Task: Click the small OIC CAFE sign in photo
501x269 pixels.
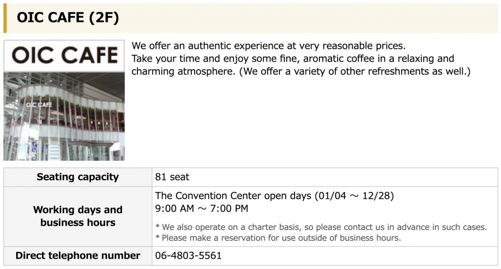Action: pos(39,105)
